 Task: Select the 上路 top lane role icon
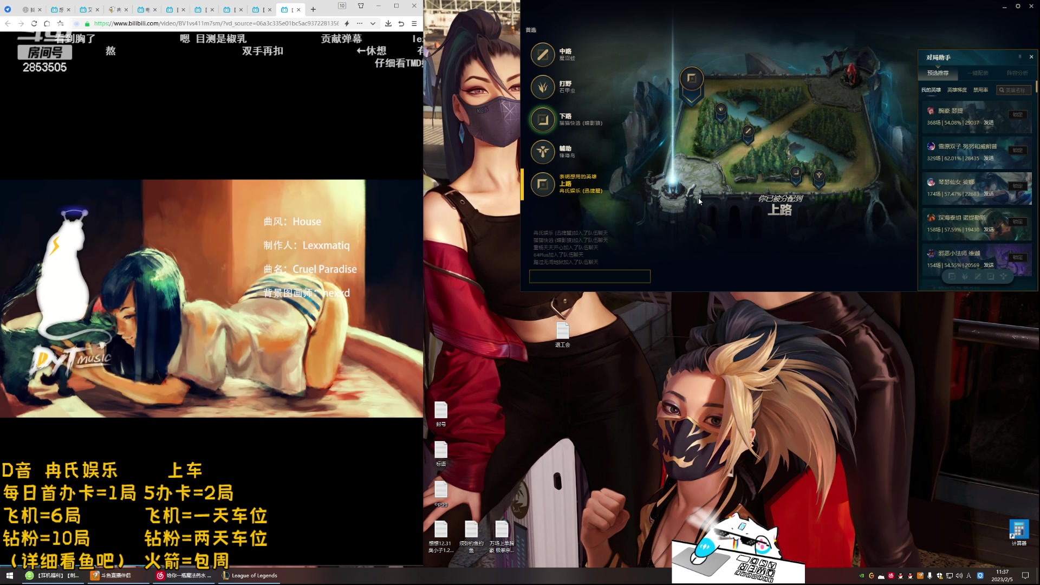[x=543, y=185]
